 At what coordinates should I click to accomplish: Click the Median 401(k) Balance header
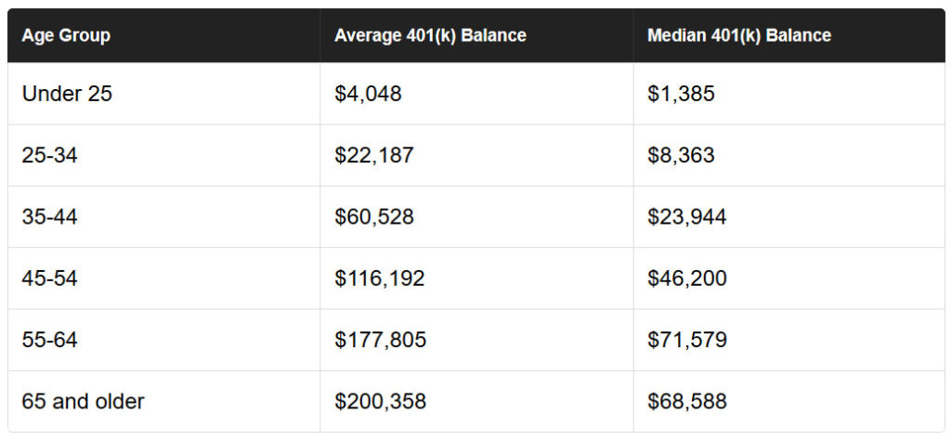point(739,36)
